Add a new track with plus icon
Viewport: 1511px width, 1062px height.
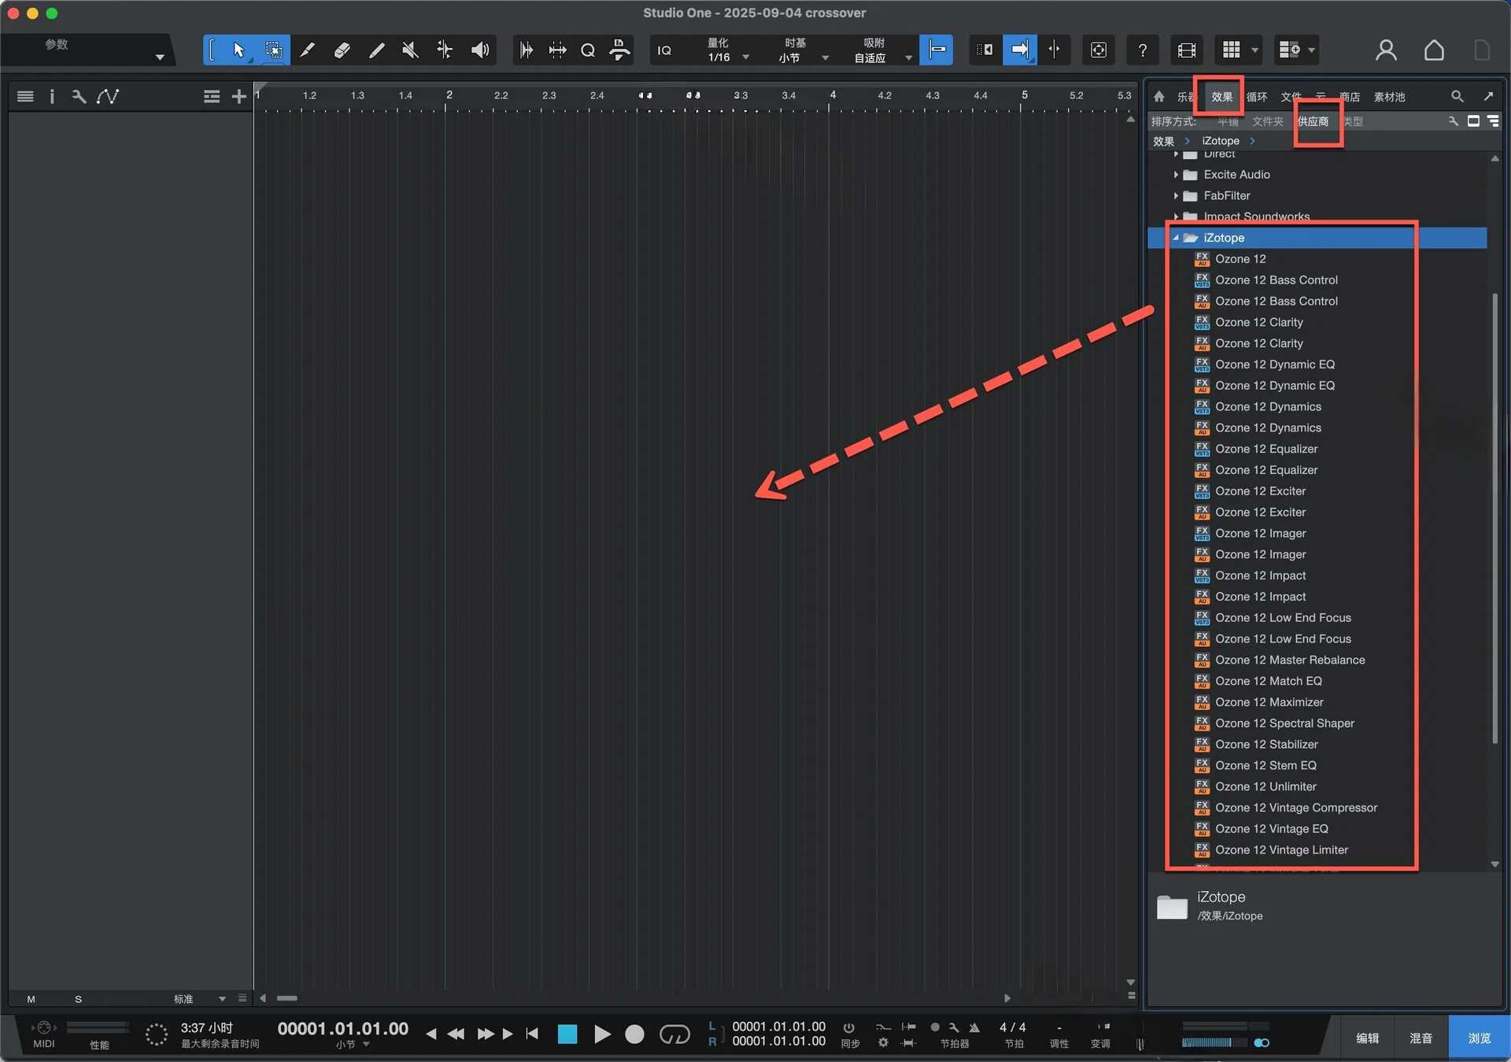pyautogui.click(x=238, y=96)
